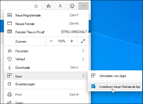This screenshot has height=104, width=143.
Task: Click the Apps grid icon in menu
Action: coord(9,75)
